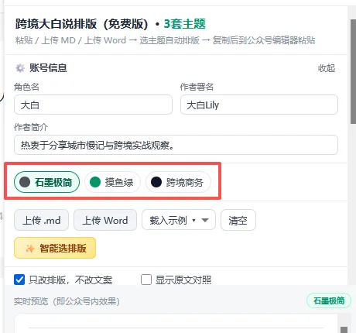Click the 作者署名 field with 大白Lily
The width and height of the screenshot is (356, 333).
(259, 105)
